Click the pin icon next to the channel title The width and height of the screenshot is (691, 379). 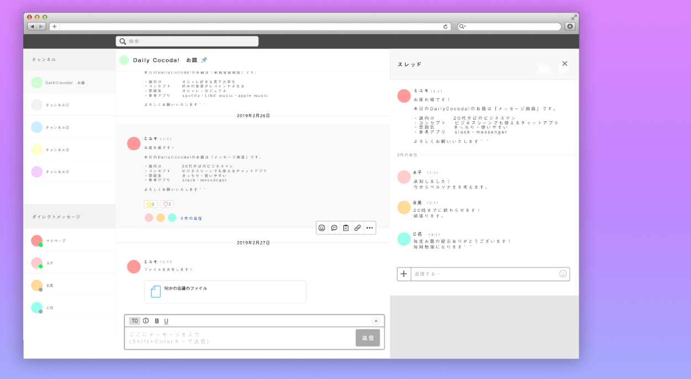tap(204, 60)
